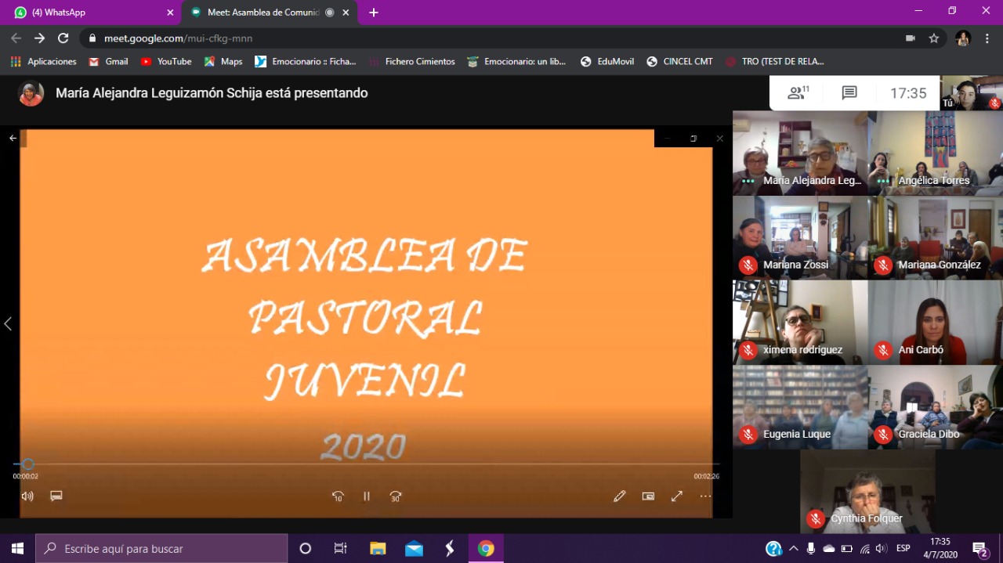Switch to Chrome in the taskbar
Screen dimensions: 1003x563
[486, 549]
